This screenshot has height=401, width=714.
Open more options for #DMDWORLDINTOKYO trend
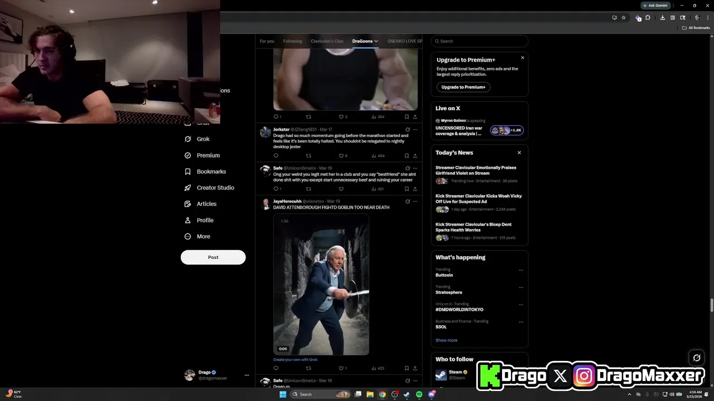tap(521, 305)
